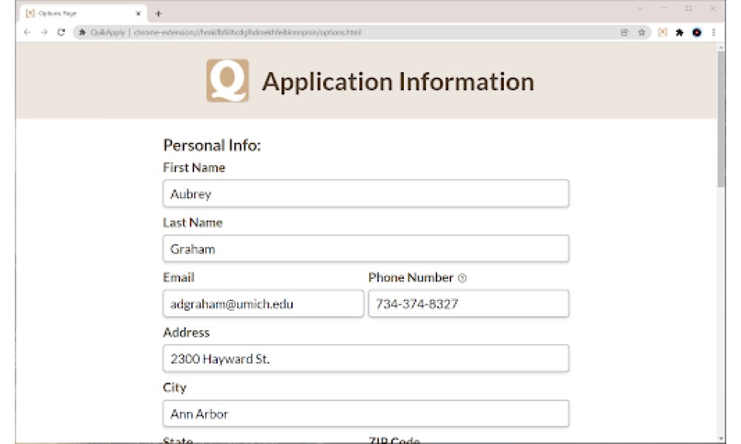
Task: Click the Address field 2300 Hayward St.
Action: tap(366, 359)
